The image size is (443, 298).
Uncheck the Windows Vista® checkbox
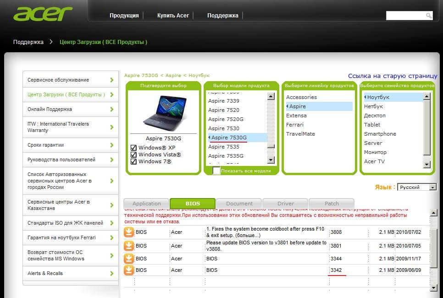133,155
